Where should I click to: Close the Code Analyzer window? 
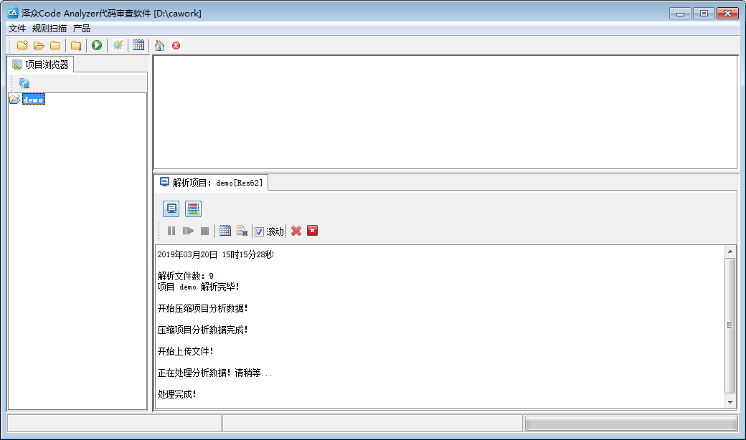coord(727,14)
